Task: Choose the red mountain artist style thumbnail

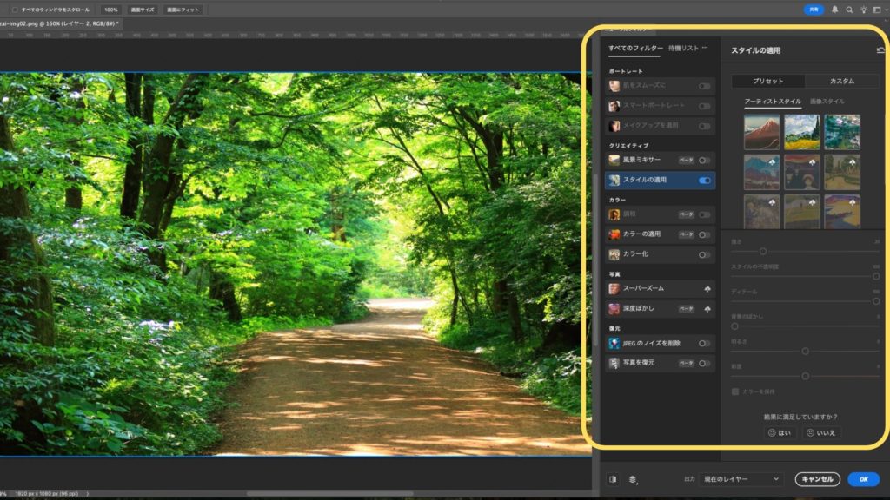Action: click(x=761, y=132)
